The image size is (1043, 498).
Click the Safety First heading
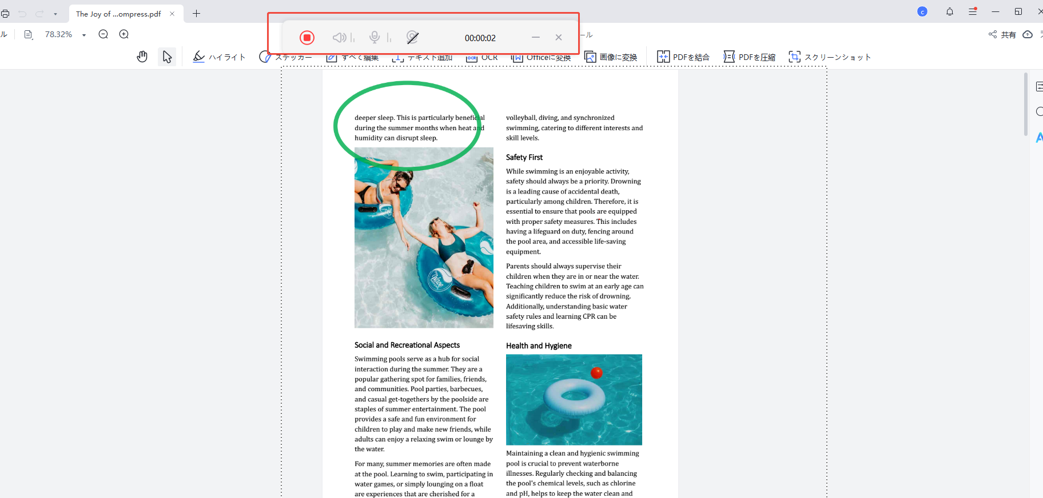click(524, 157)
